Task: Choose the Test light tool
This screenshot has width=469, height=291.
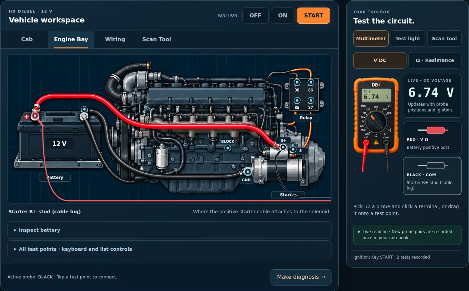Action: click(408, 39)
